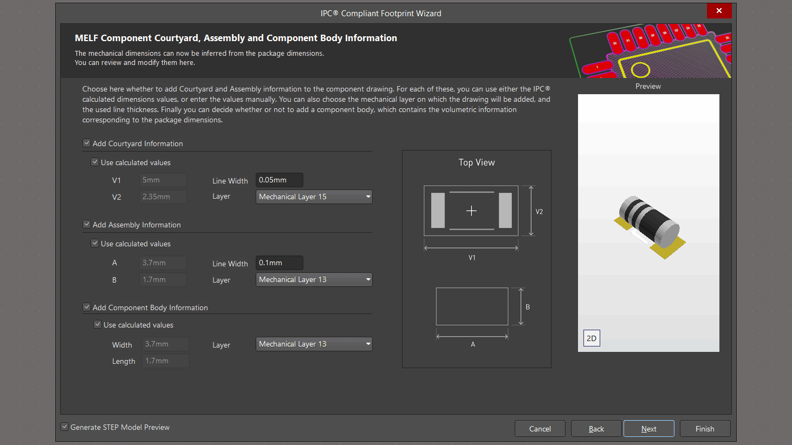The width and height of the screenshot is (792, 445).
Task: Open the component body layer dropdown
Action: point(314,344)
